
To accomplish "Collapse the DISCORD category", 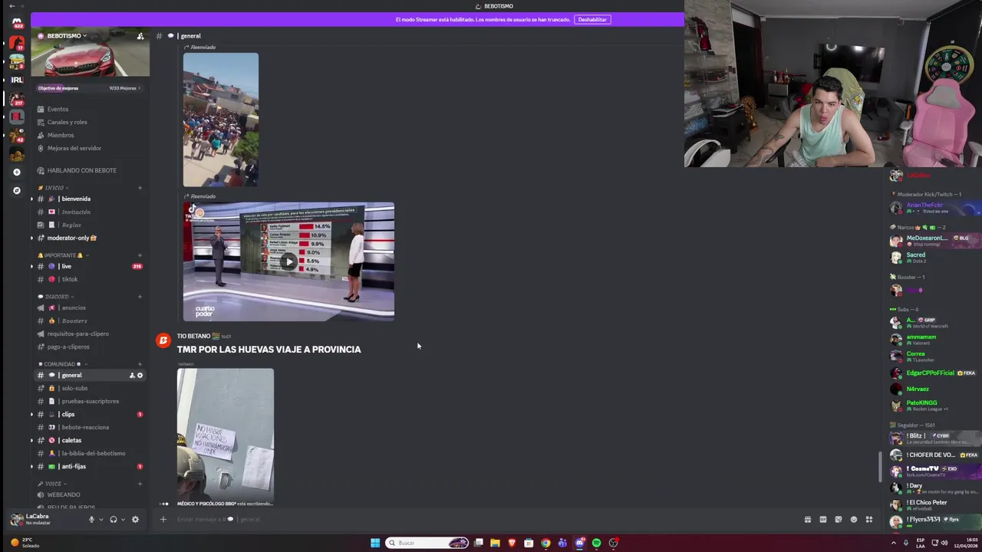I will click(55, 297).
